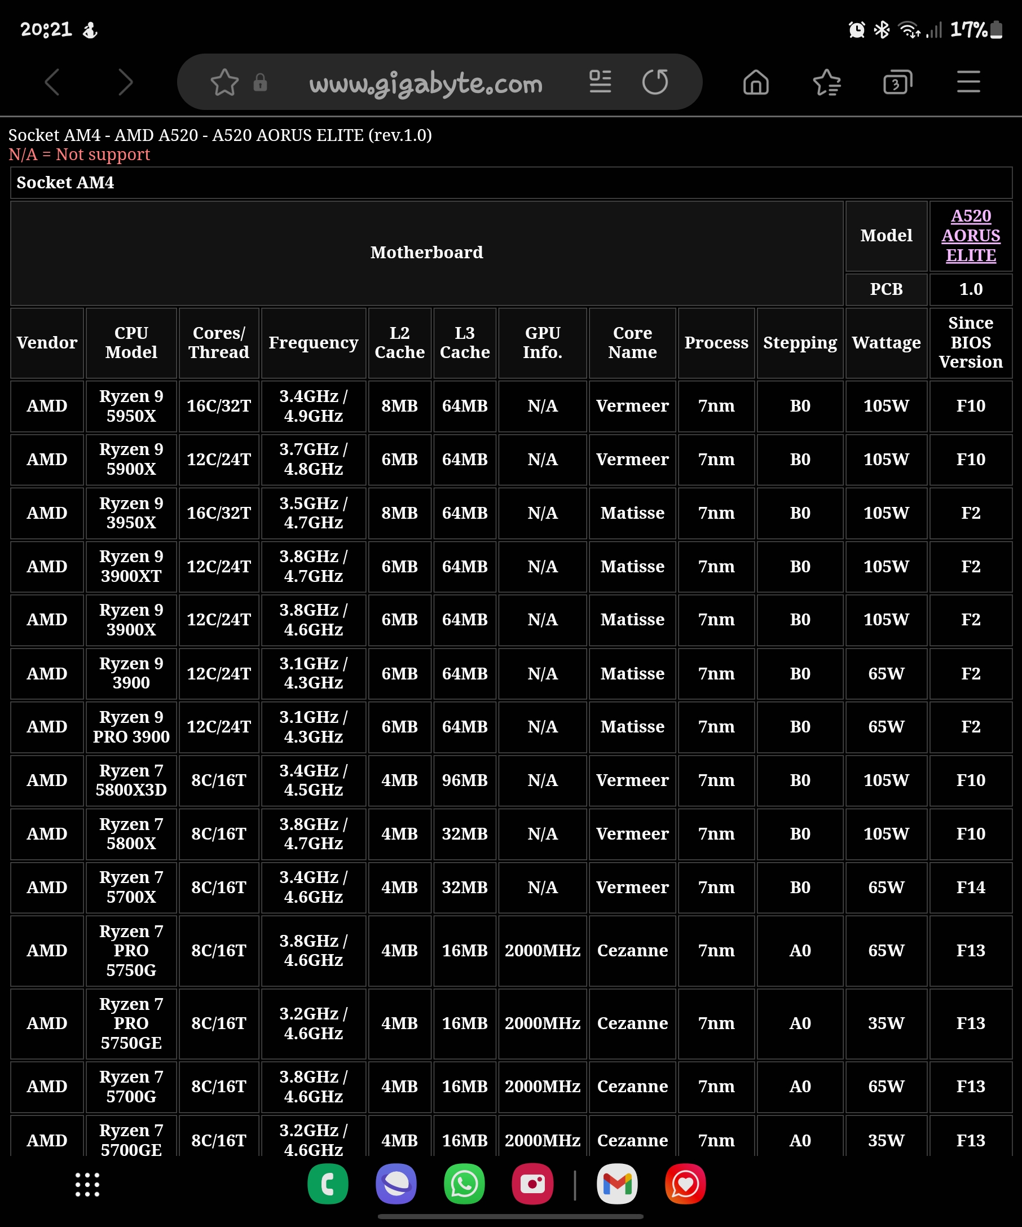Select the 'Ryzen 9 3900X' cell
The height and width of the screenshot is (1227, 1022).
(x=131, y=620)
